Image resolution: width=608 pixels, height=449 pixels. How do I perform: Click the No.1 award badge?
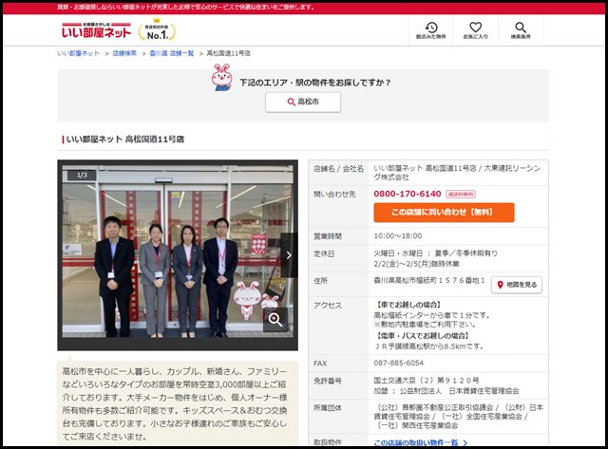point(157,29)
